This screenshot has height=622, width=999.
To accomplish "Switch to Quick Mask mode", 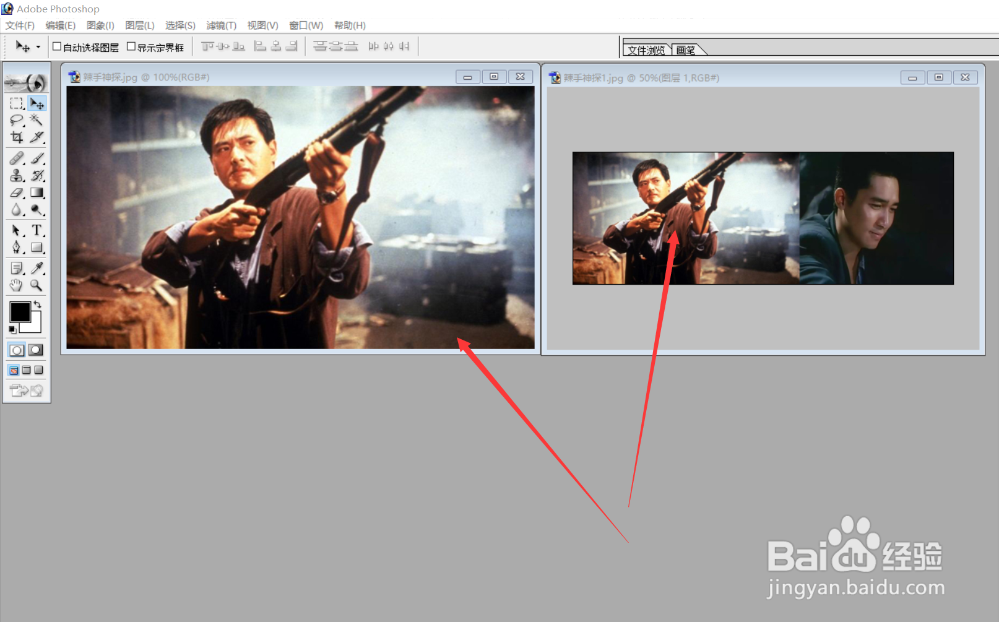I will 36,350.
